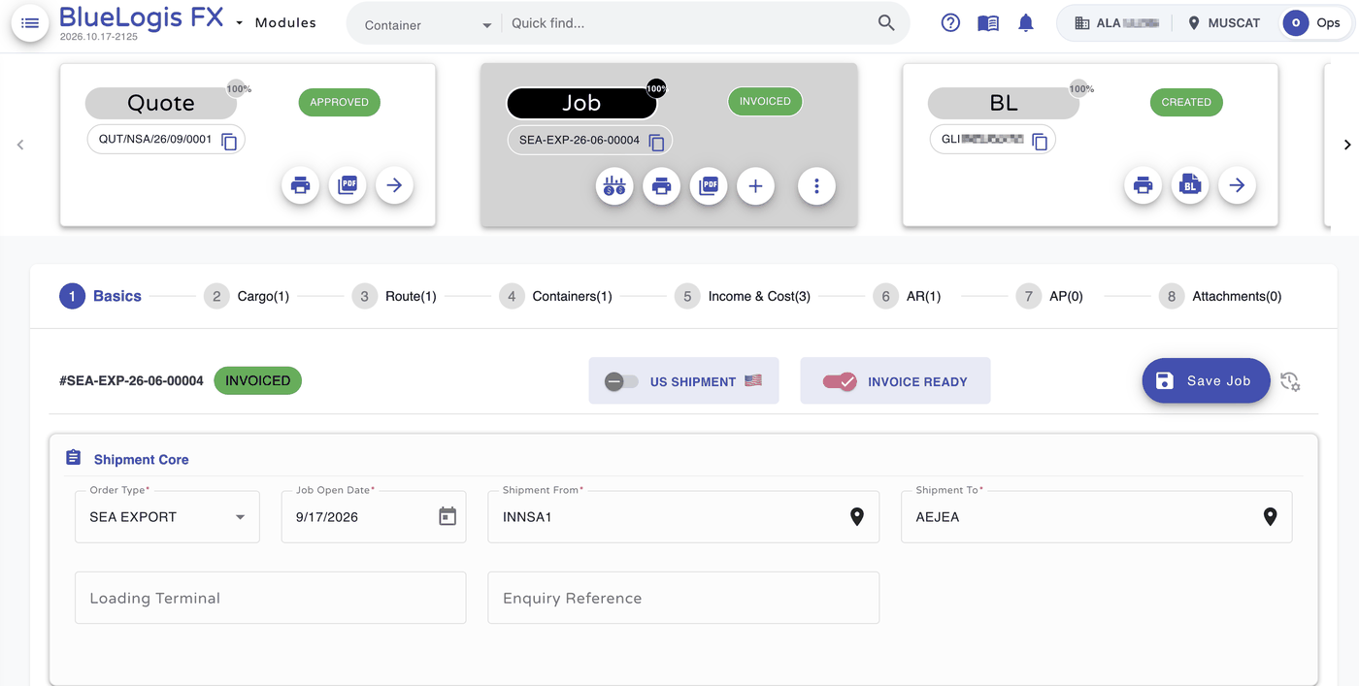1359x686 pixels.
Task: Open the BL document icon on BL card
Action: 1190,185
